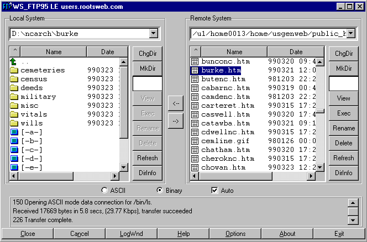
Task: Select the cemline.gif file icon
Action: tap(195, 141)
